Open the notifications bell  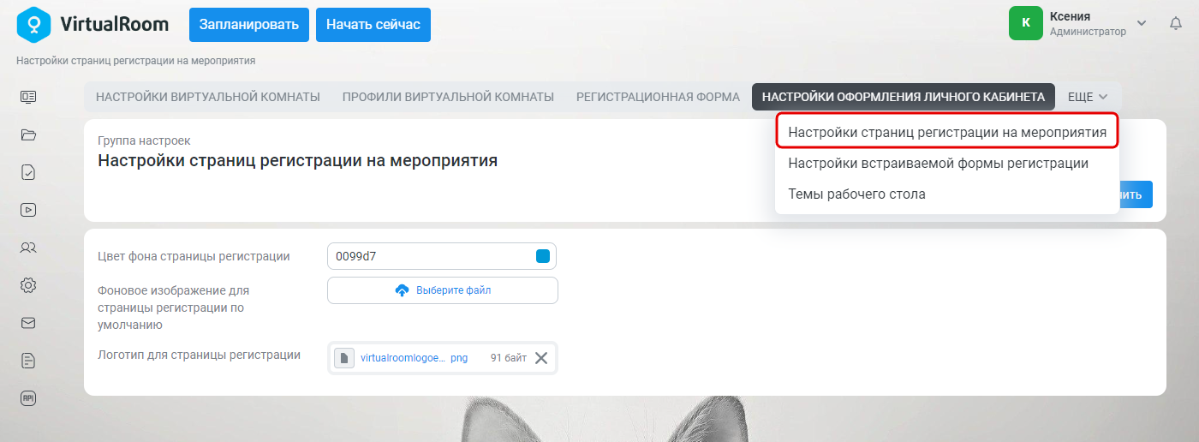(1176, 24)
